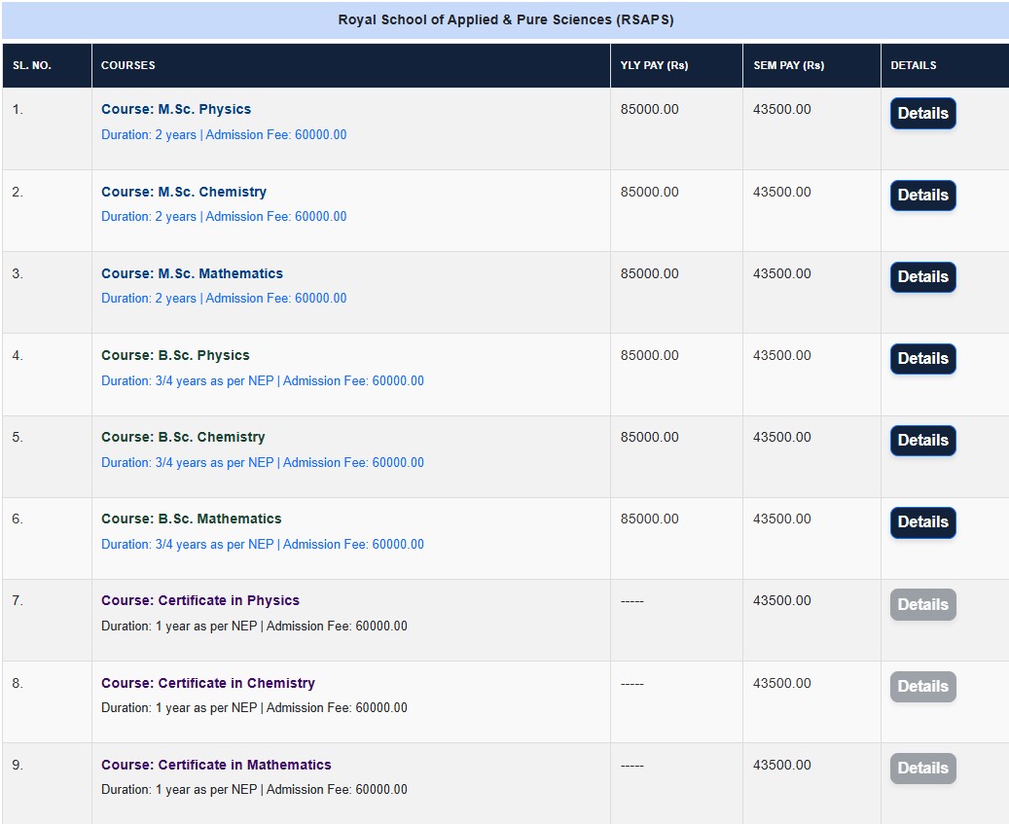Click the COURSES column header
1009x824 pixels.
pyautogui.click(x=128, y=66)
